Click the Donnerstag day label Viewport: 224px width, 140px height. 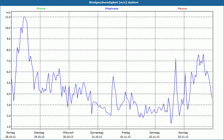click(97, 133)
